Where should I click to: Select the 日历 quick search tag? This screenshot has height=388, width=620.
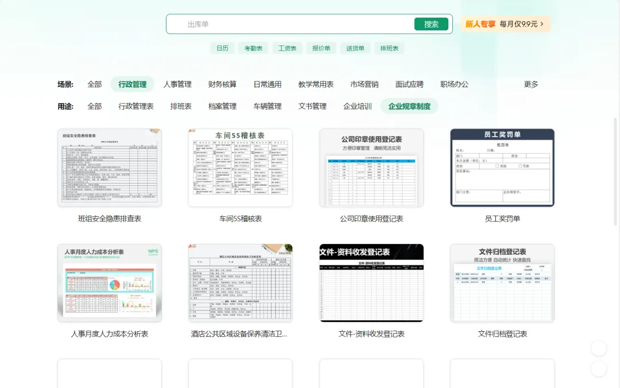pyautogui.click(x=222, y=48)
